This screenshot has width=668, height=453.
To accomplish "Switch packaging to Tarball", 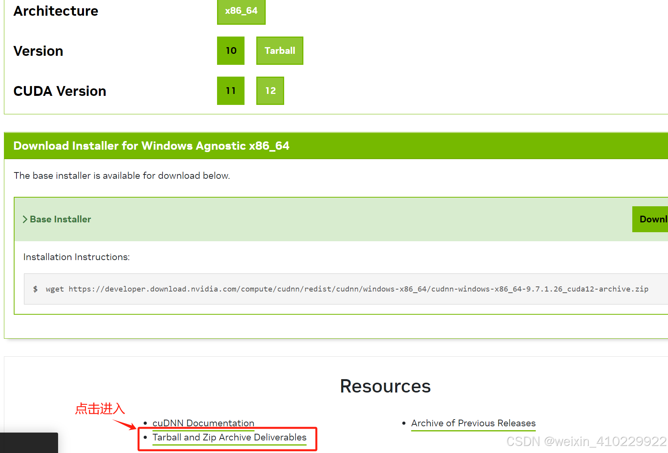I will (x=279, y=50).
